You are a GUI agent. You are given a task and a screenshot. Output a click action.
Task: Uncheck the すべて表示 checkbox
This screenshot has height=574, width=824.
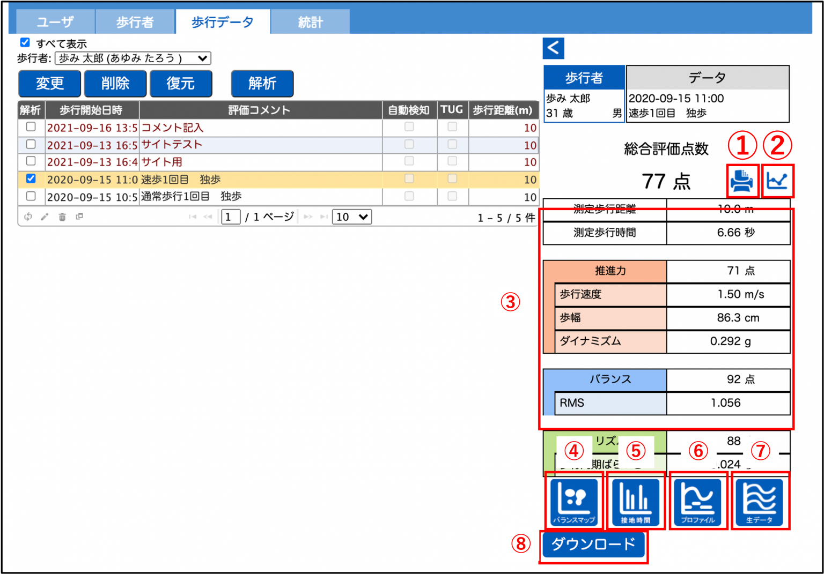tap(25, 42)
